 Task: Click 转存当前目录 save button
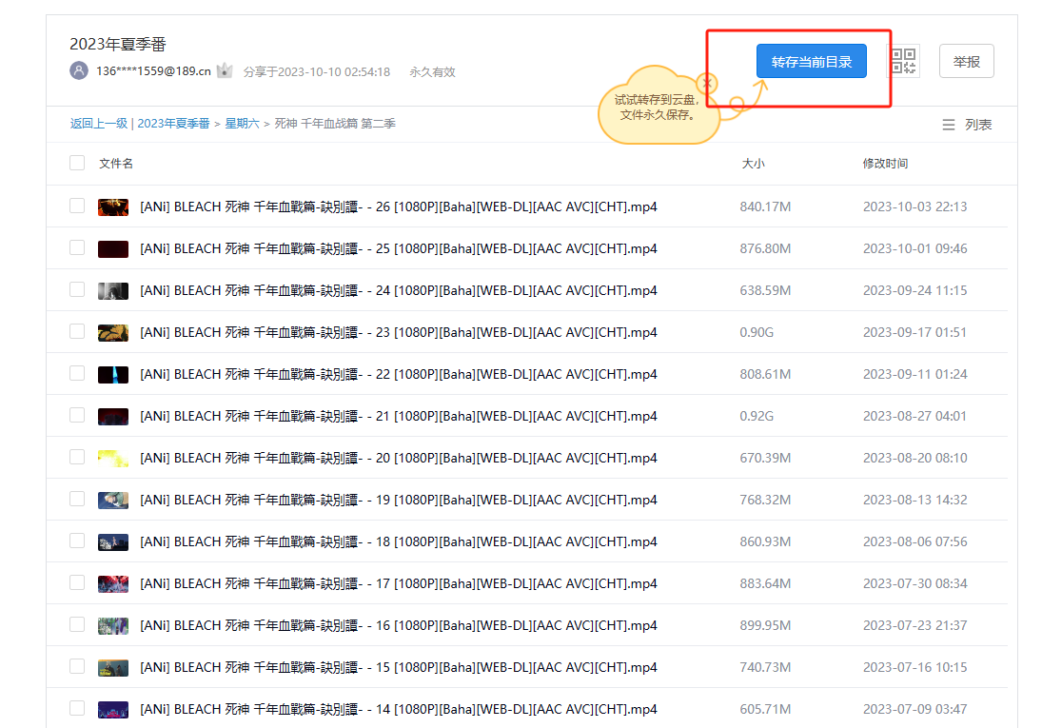coord(811,62)
